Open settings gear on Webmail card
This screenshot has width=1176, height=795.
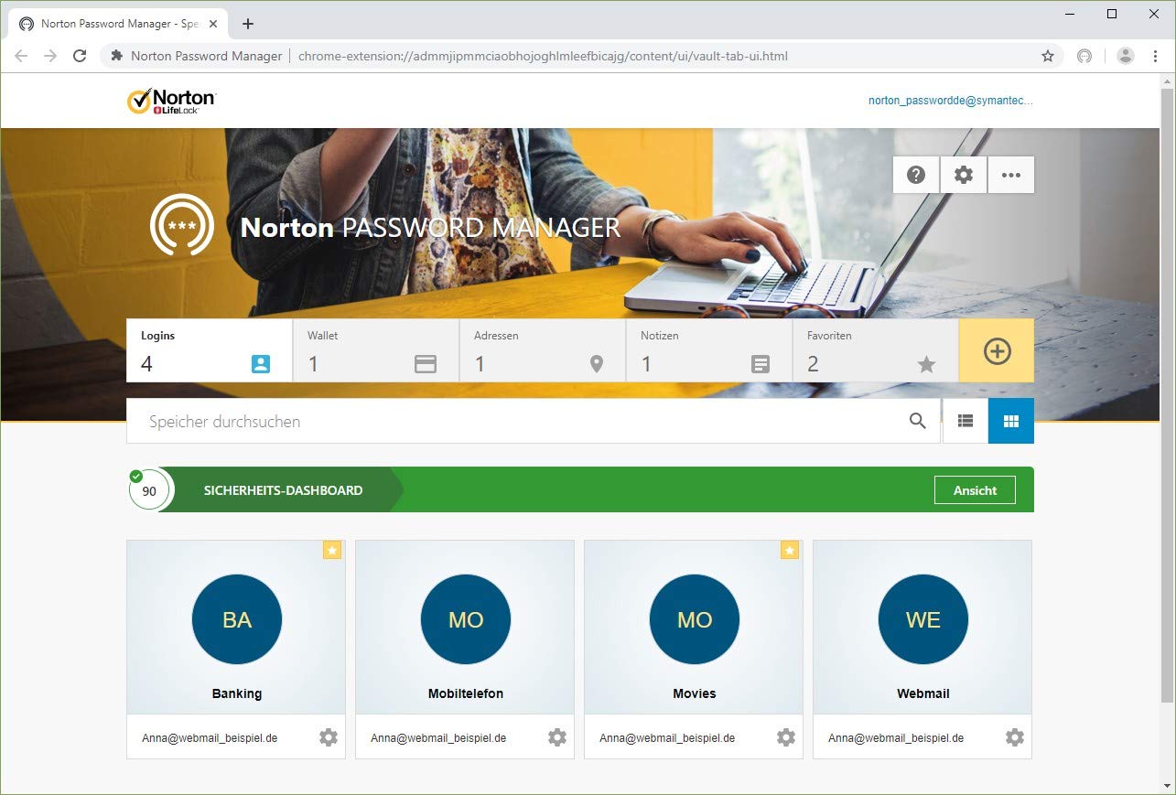[x=1015, y=737]
